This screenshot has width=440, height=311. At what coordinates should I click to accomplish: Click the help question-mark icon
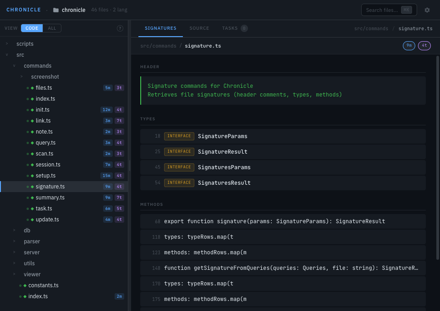tap(120, 28)
